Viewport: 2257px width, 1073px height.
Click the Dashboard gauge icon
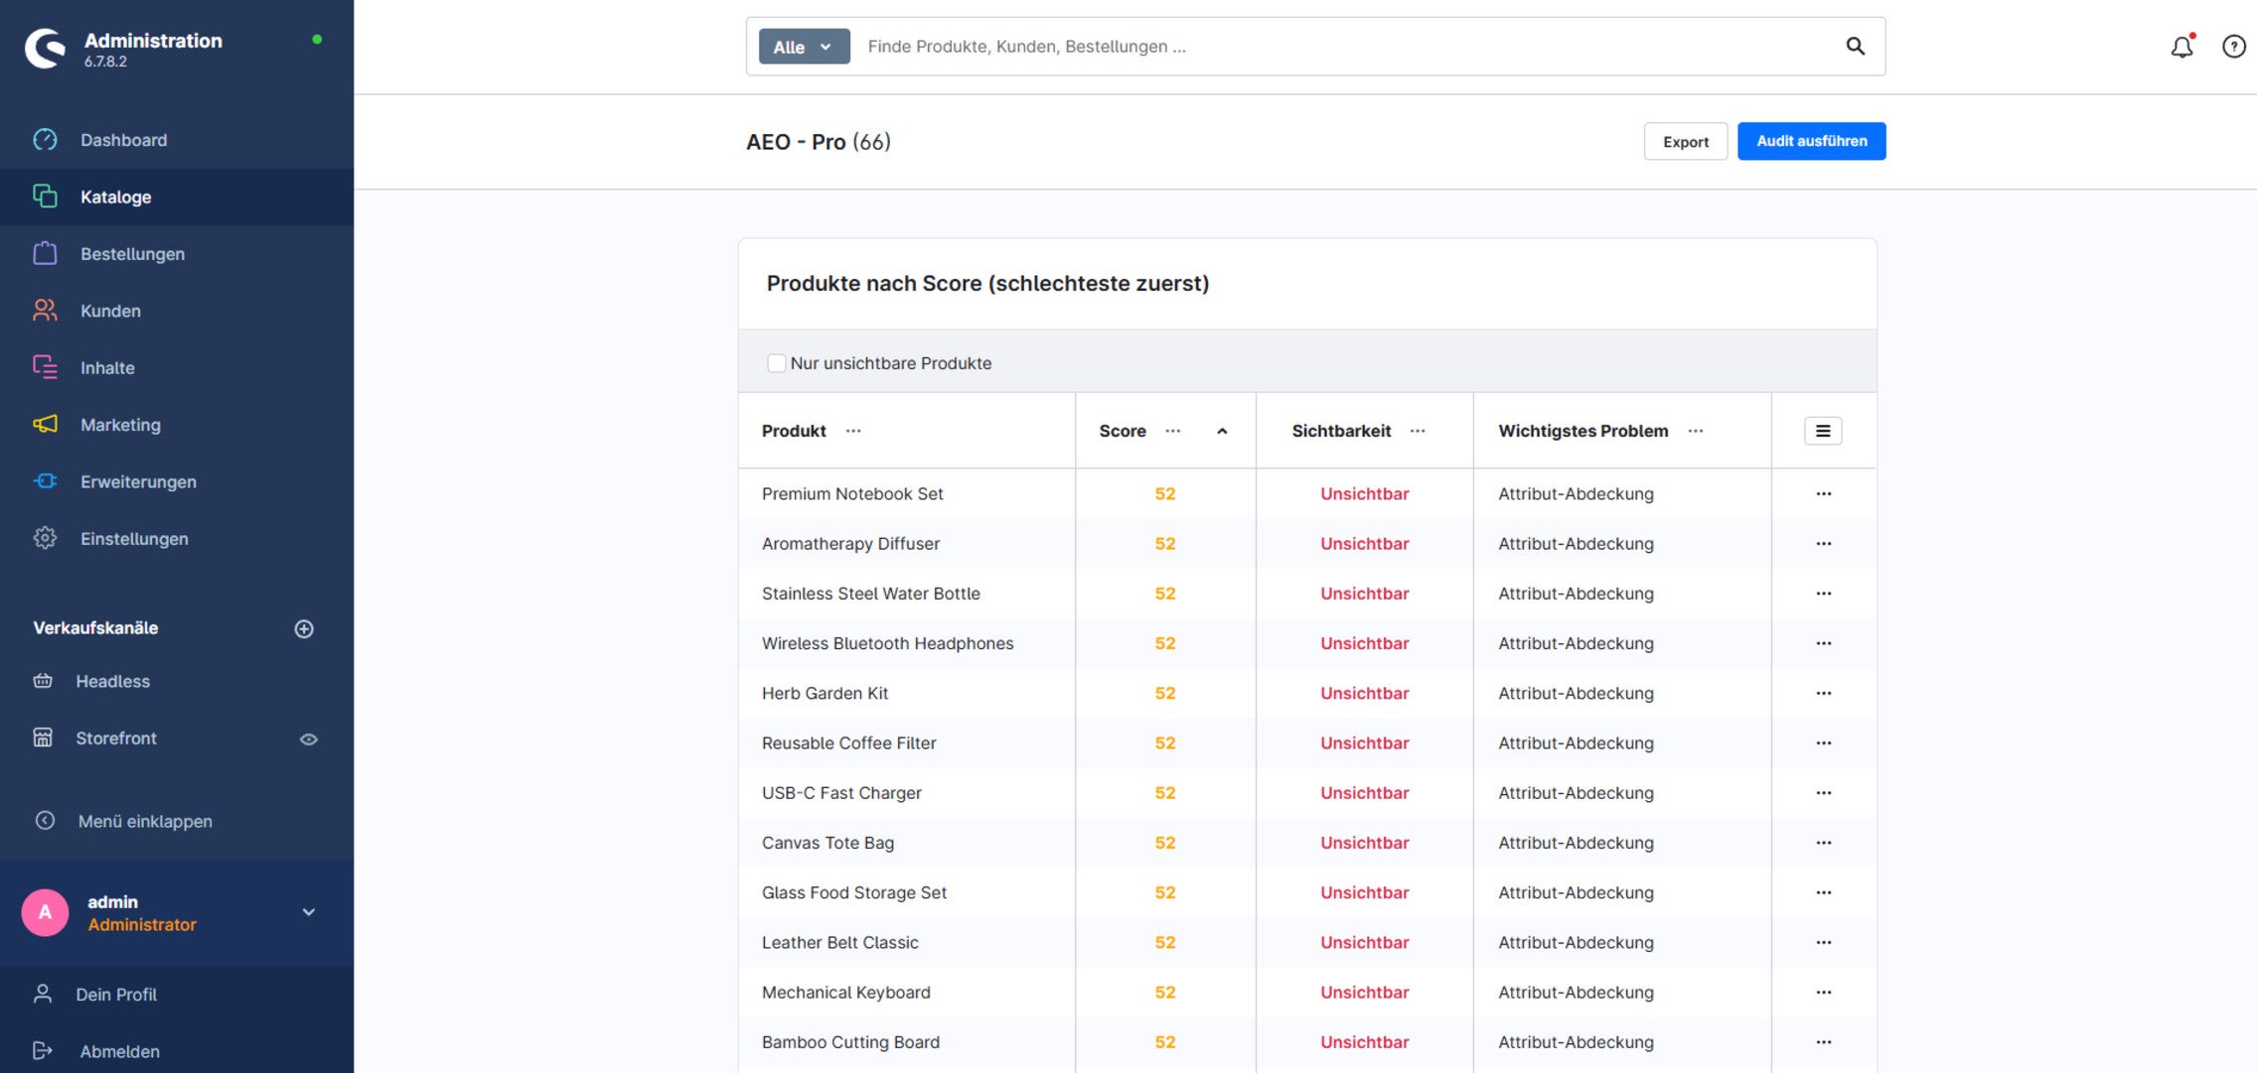45,140
